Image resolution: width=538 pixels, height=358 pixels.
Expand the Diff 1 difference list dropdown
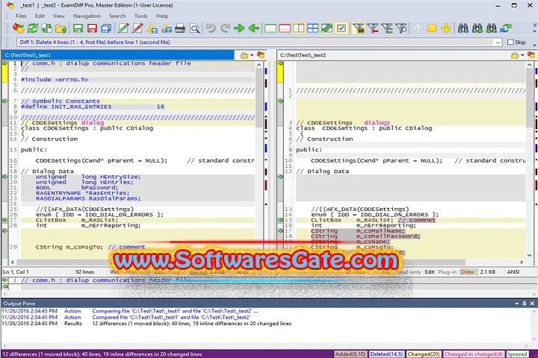point(498,42)
